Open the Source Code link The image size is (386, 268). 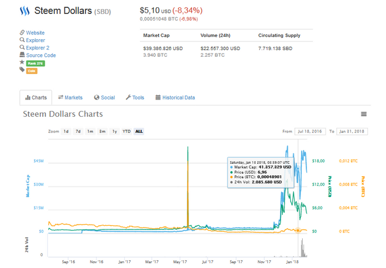(41, 55)
